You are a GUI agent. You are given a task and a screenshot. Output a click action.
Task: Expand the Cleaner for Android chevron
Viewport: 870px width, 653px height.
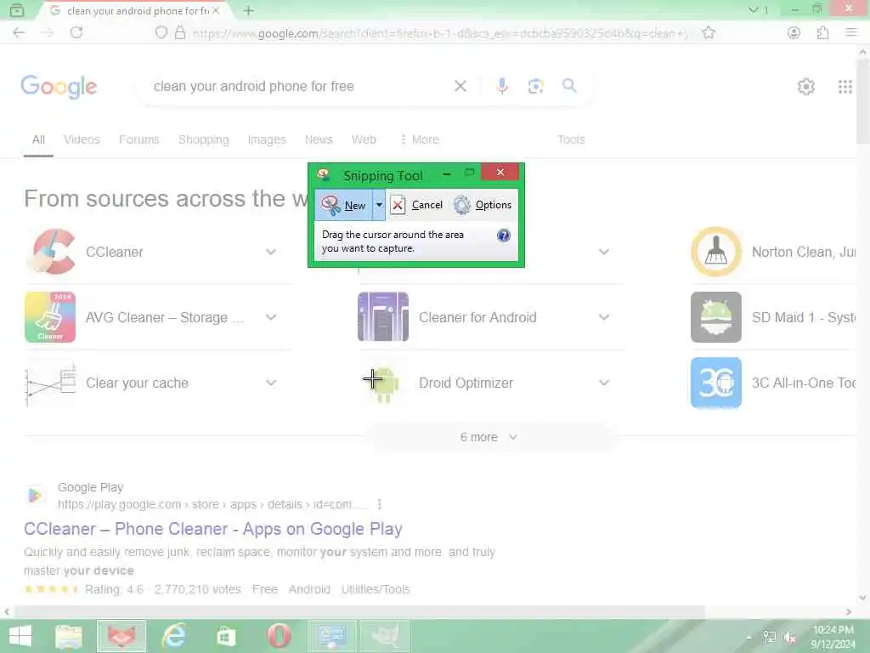[604, 318]
